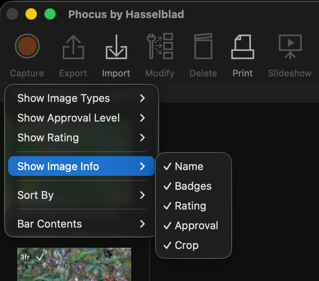Click the yellow minimize window button
319x281 pixels.
(x=31, y=14)
